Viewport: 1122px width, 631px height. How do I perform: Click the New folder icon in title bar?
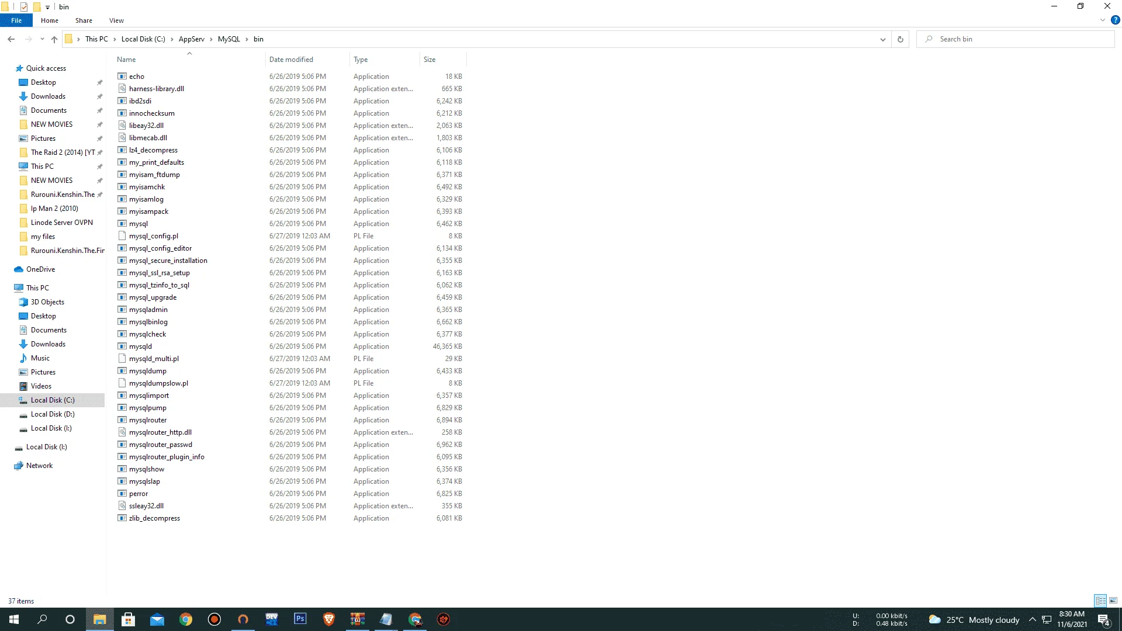pyautogui.click(x=37, y=7)
